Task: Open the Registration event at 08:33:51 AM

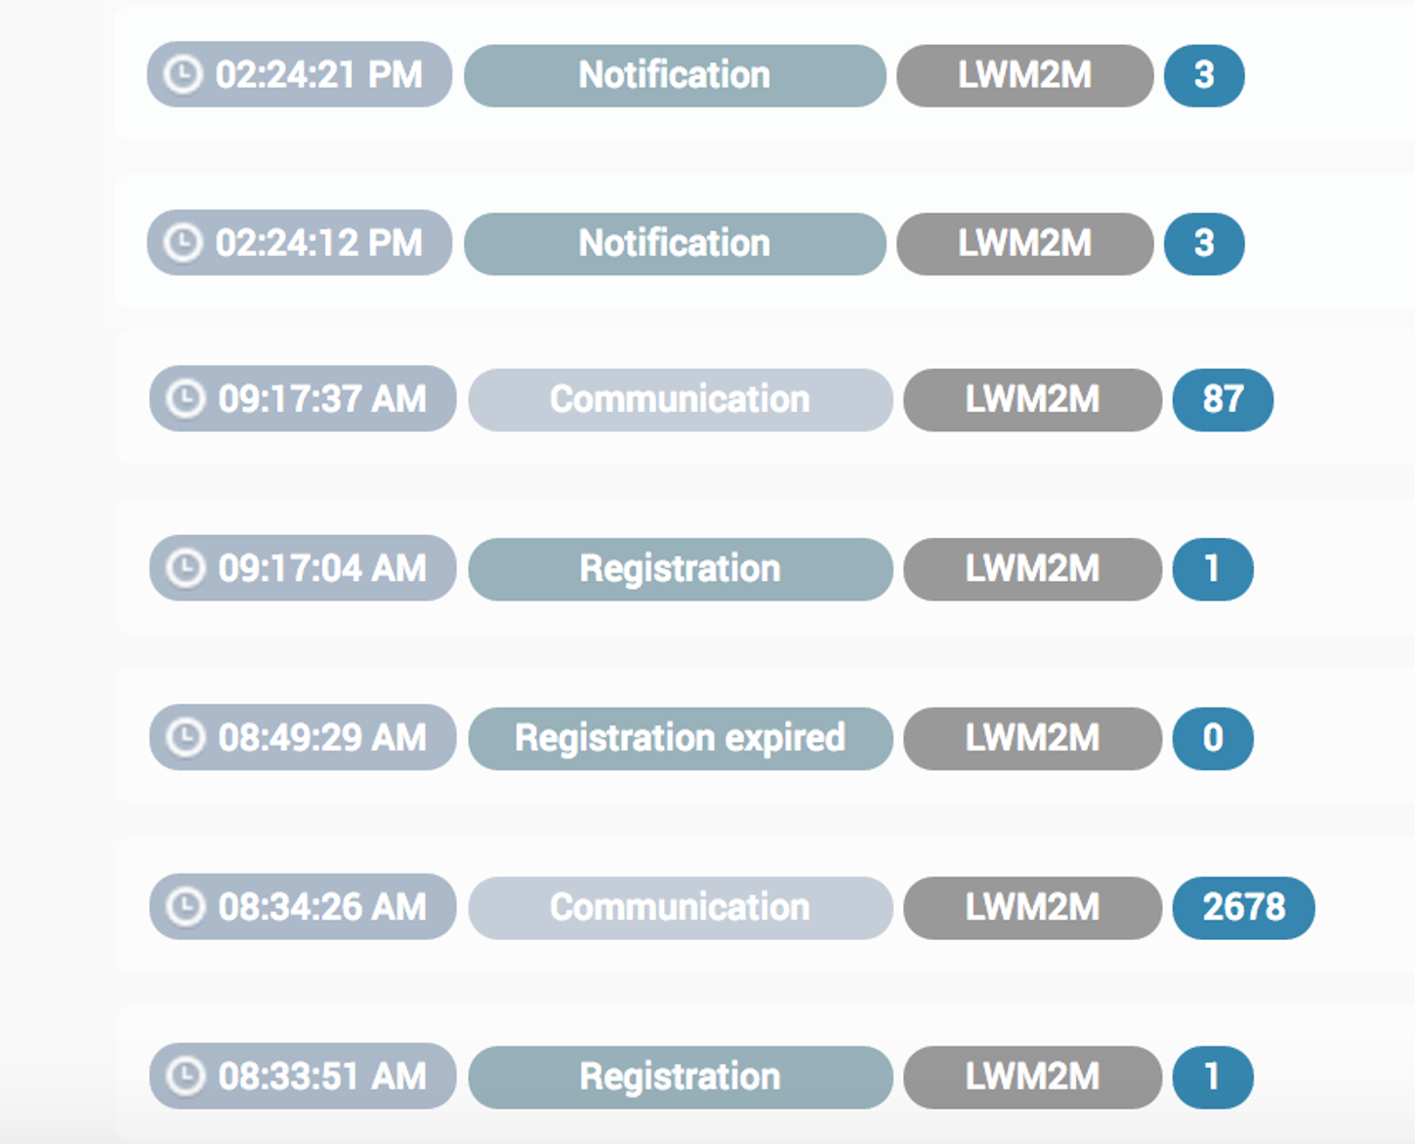Action: 681,1077
